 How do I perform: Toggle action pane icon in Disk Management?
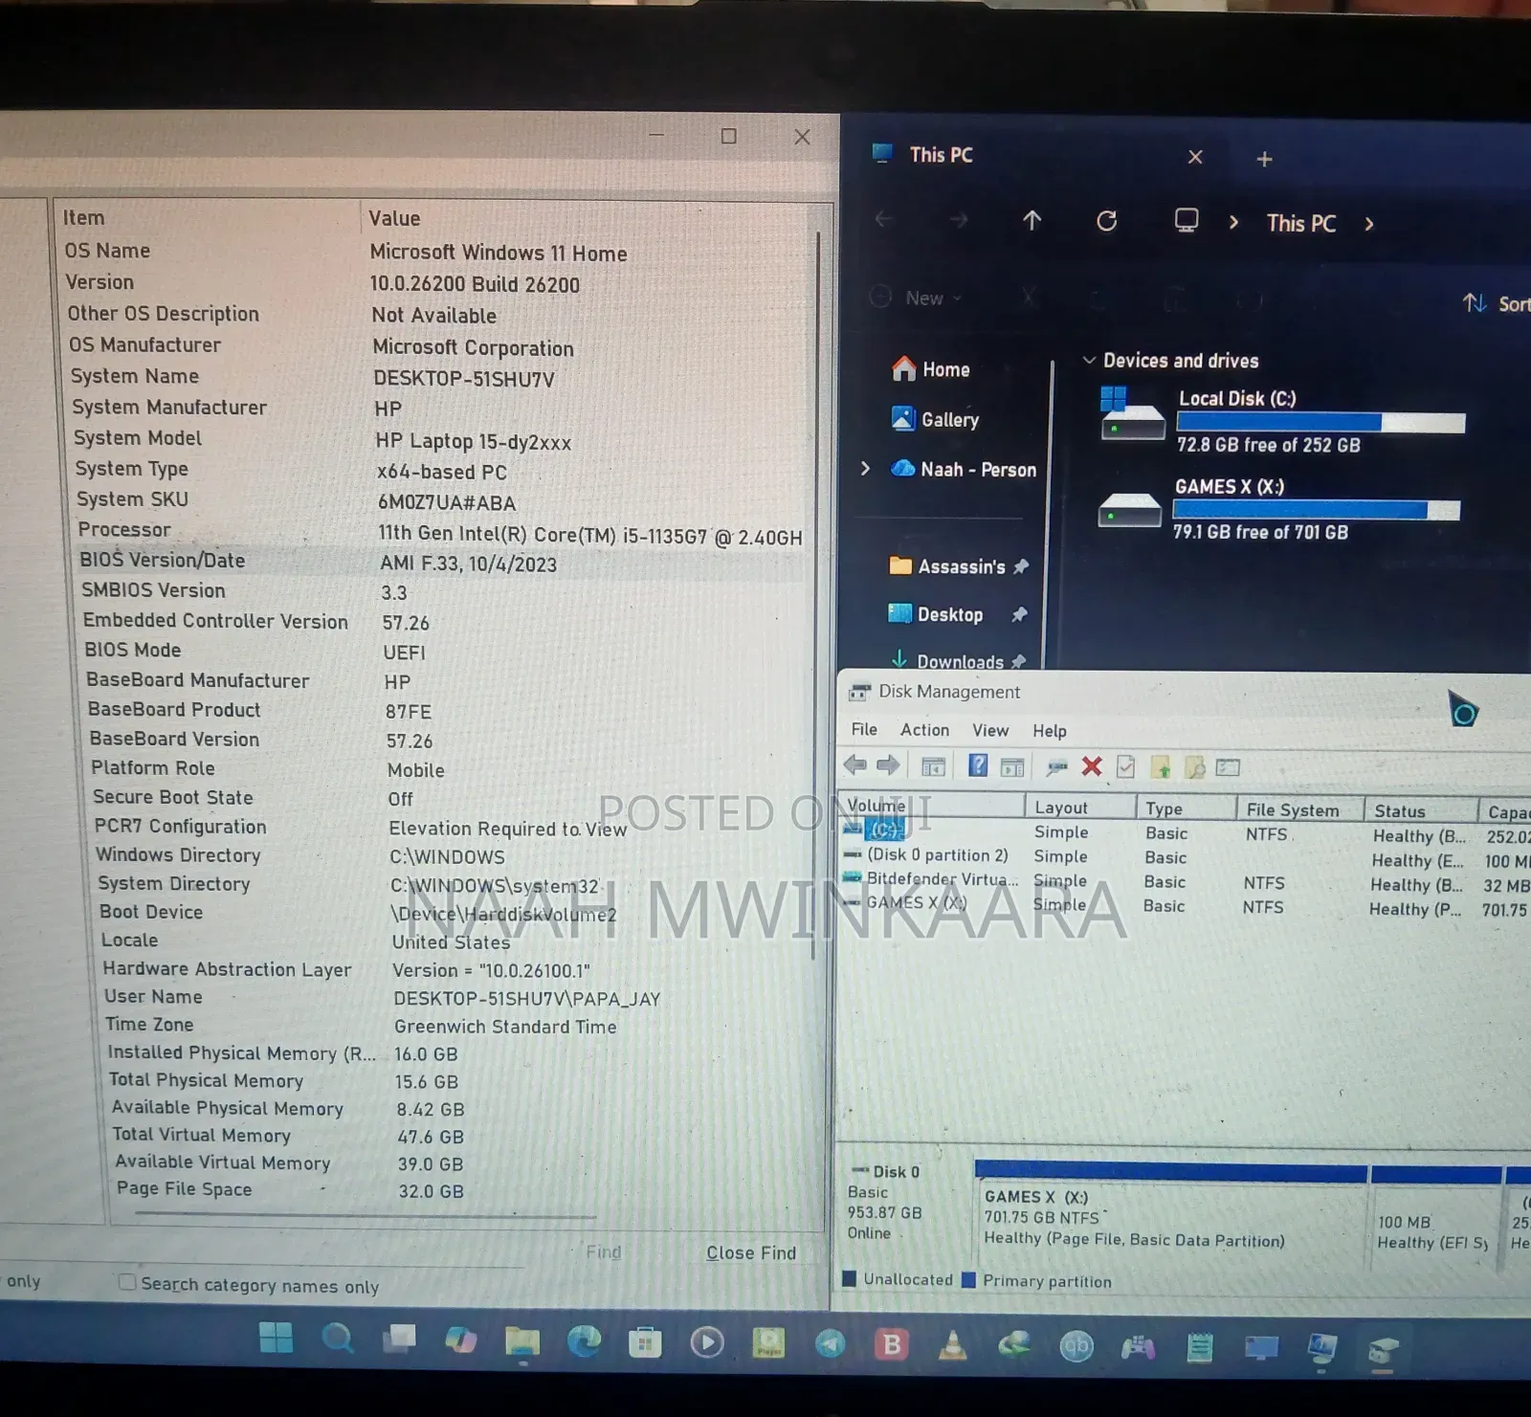click(x=1012, y=766)
